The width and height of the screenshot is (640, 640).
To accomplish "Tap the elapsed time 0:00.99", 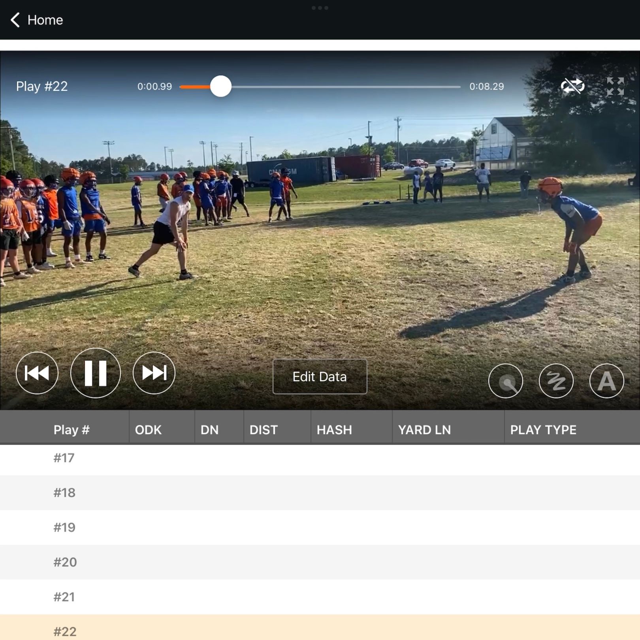I will [154, 87].
